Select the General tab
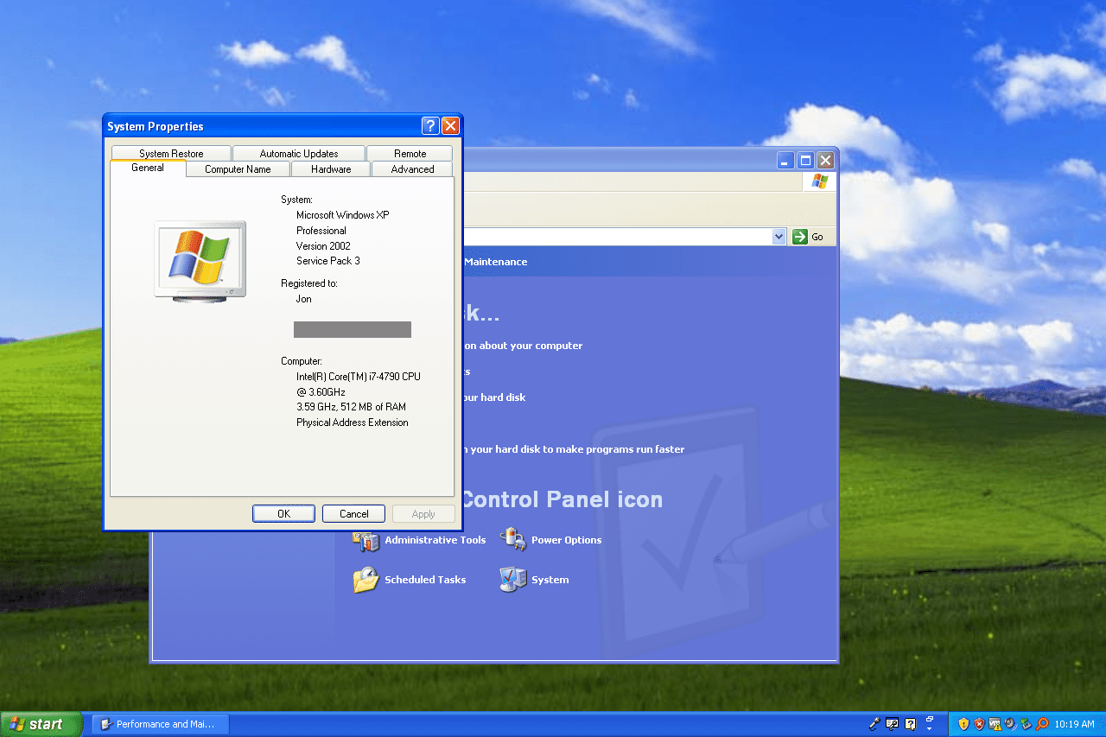The width and height of the screenshot is (1106, 737). pos(148,168)
